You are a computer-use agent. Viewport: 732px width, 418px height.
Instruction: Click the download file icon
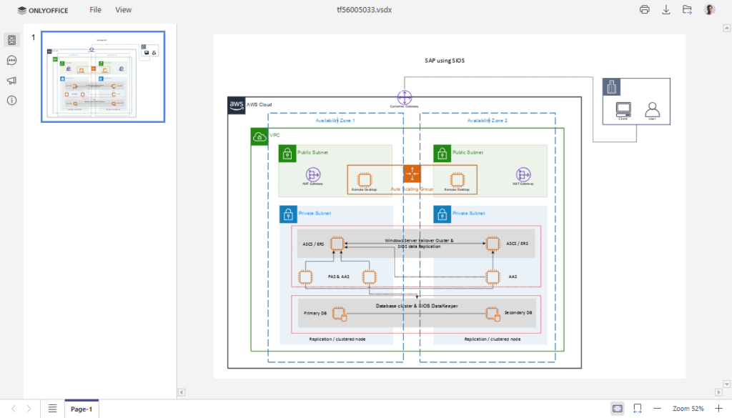[x=666, y=9]
